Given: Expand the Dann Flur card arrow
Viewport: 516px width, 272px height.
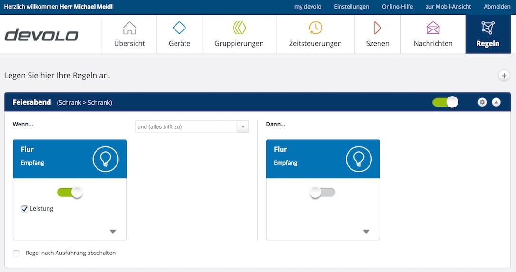Looking at the screenshot, I should click(366, 232).
